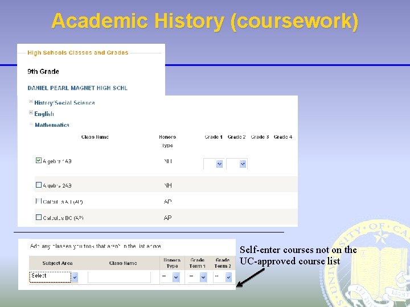Open the English subject link
Viewport: 410px width, 307px height.
click(x=44, y=114)
